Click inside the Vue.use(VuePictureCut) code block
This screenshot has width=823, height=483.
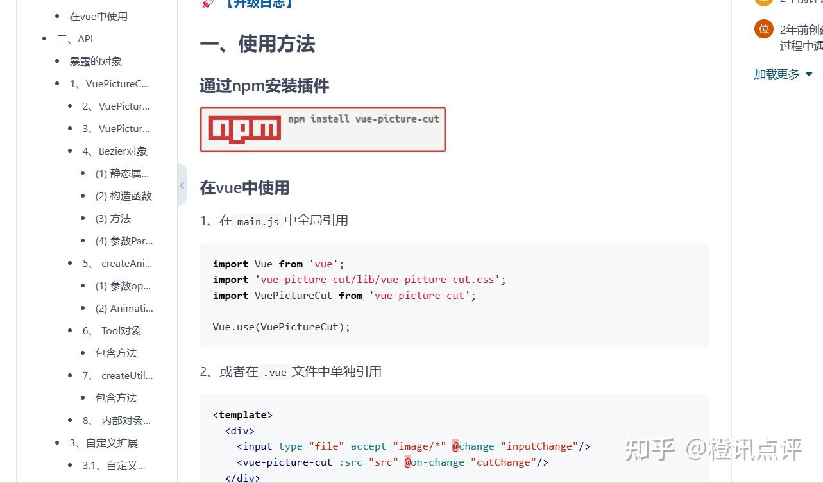click(x=454, y=295)
